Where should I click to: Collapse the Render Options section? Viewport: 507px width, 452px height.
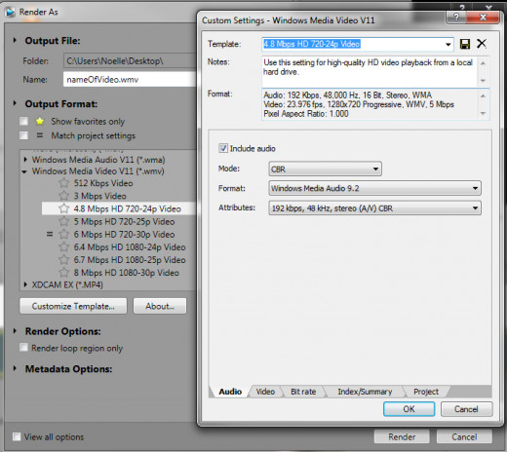click(x=15, y=331)
